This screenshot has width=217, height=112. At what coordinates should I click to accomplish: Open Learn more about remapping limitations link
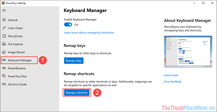click(x=89, y=33)
